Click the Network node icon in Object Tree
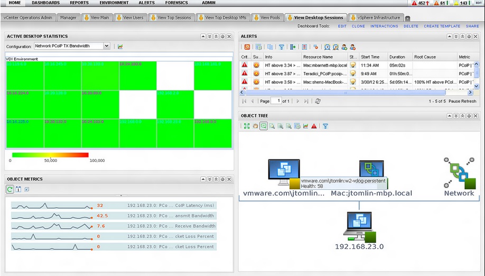485x276 pixels. click(x=459, y=173)
